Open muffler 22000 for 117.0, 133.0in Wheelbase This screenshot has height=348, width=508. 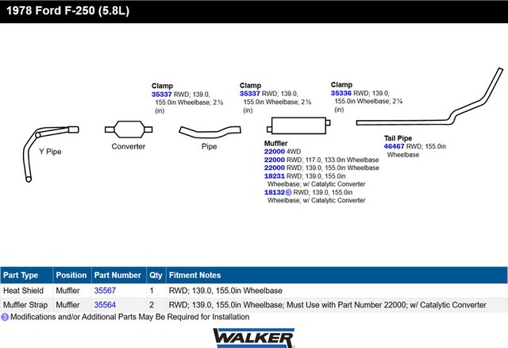click(x=274, y=160)
